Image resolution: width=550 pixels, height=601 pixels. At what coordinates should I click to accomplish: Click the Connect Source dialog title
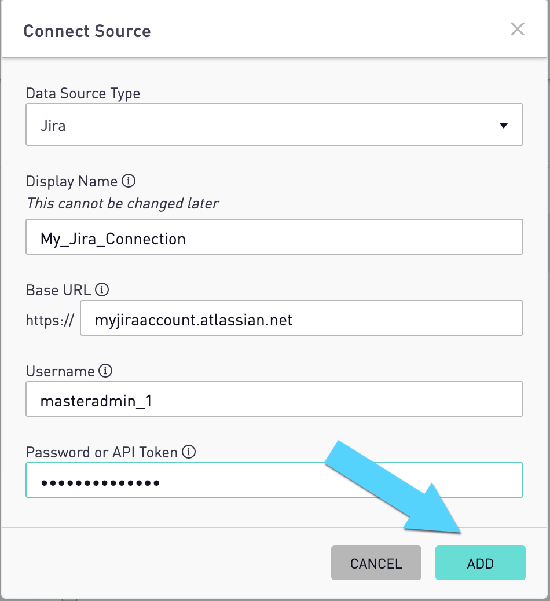[87, 31]
